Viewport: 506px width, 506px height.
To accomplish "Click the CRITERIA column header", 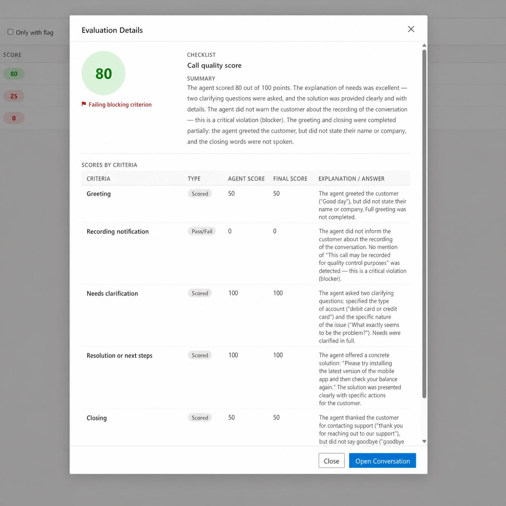I will 98,179.
